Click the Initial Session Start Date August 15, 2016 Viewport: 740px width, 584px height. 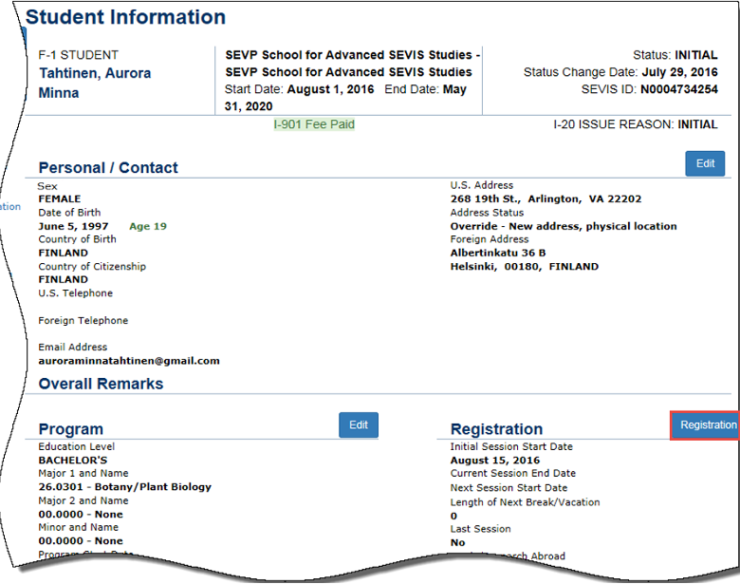pos(494,460)
